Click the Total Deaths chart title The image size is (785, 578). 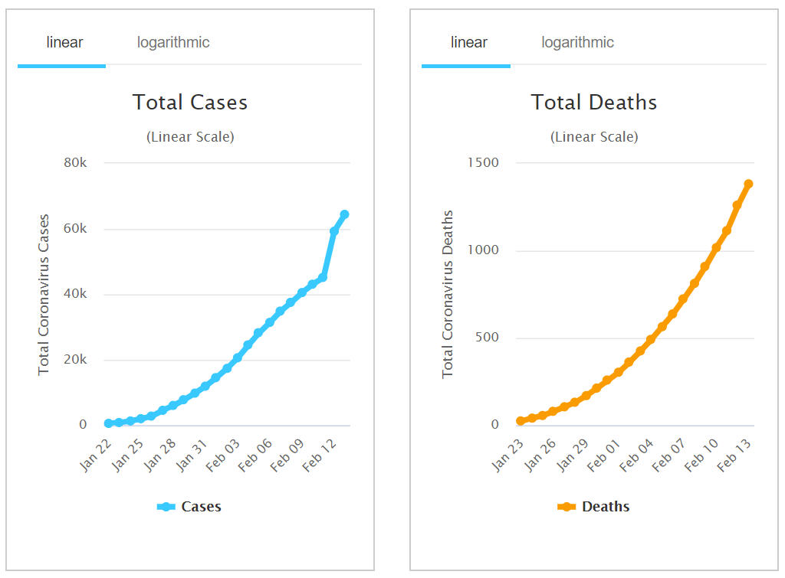pos(594,103)
